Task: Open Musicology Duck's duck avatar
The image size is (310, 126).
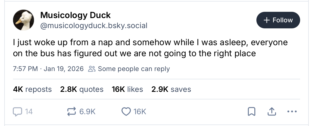Action: coord(23,20)
